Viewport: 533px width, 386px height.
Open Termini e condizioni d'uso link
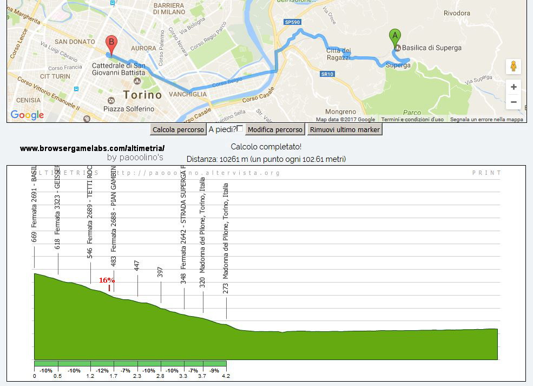[412, 119]
